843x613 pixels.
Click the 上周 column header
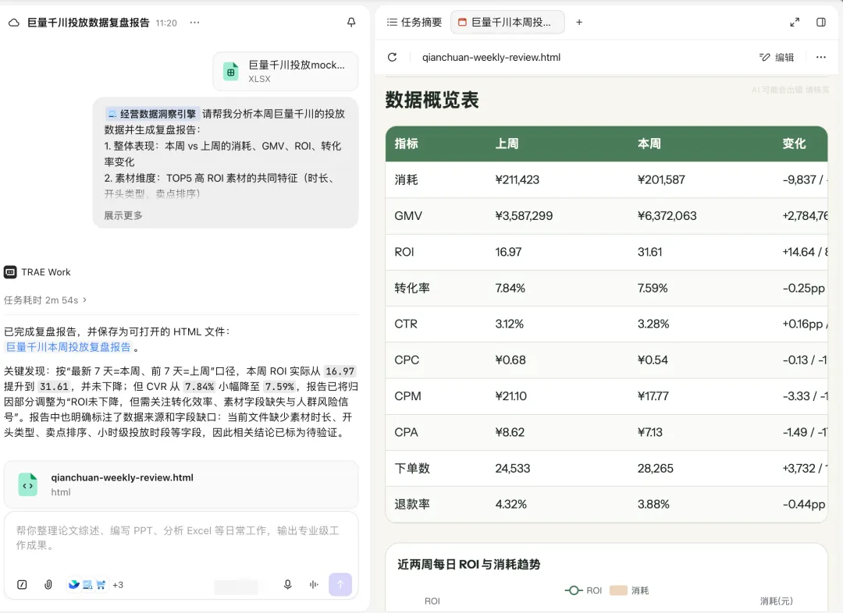coord(507,144)
